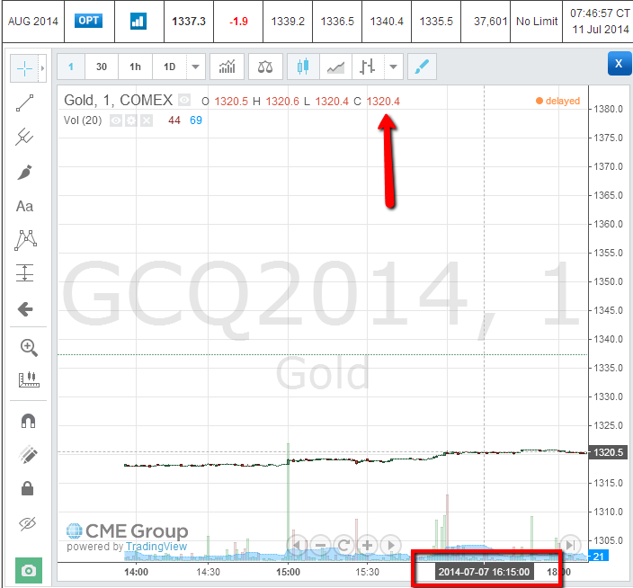This screenshot has height=588, width=633.
Task: Toggle magnet mode for drawings
Action: tap(28, 421)
